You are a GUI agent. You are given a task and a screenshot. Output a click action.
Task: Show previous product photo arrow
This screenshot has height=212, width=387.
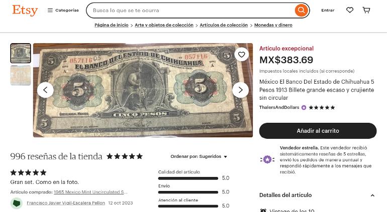click(45, 90)
